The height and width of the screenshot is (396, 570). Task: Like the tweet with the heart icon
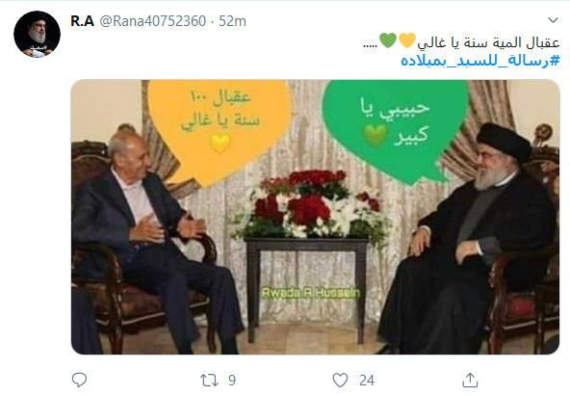point(340,380)
